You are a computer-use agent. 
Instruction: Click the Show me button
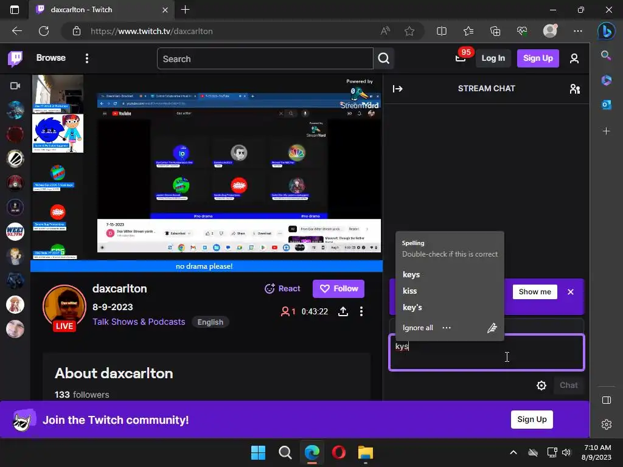pos(535,292)
